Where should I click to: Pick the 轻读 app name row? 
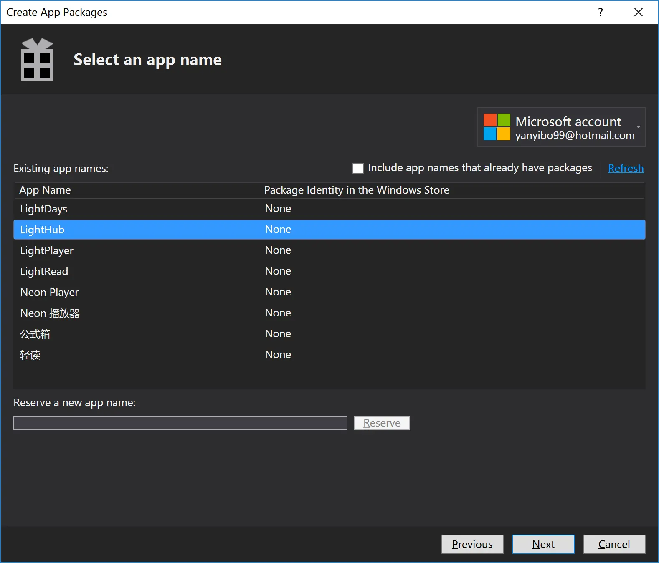[30, 355]
